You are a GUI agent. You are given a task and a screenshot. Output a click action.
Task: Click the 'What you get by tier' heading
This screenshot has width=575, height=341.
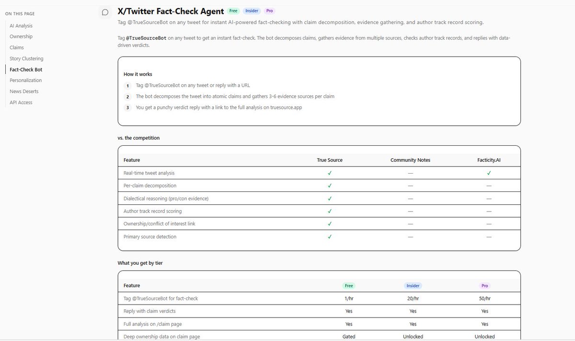point(140,263)
